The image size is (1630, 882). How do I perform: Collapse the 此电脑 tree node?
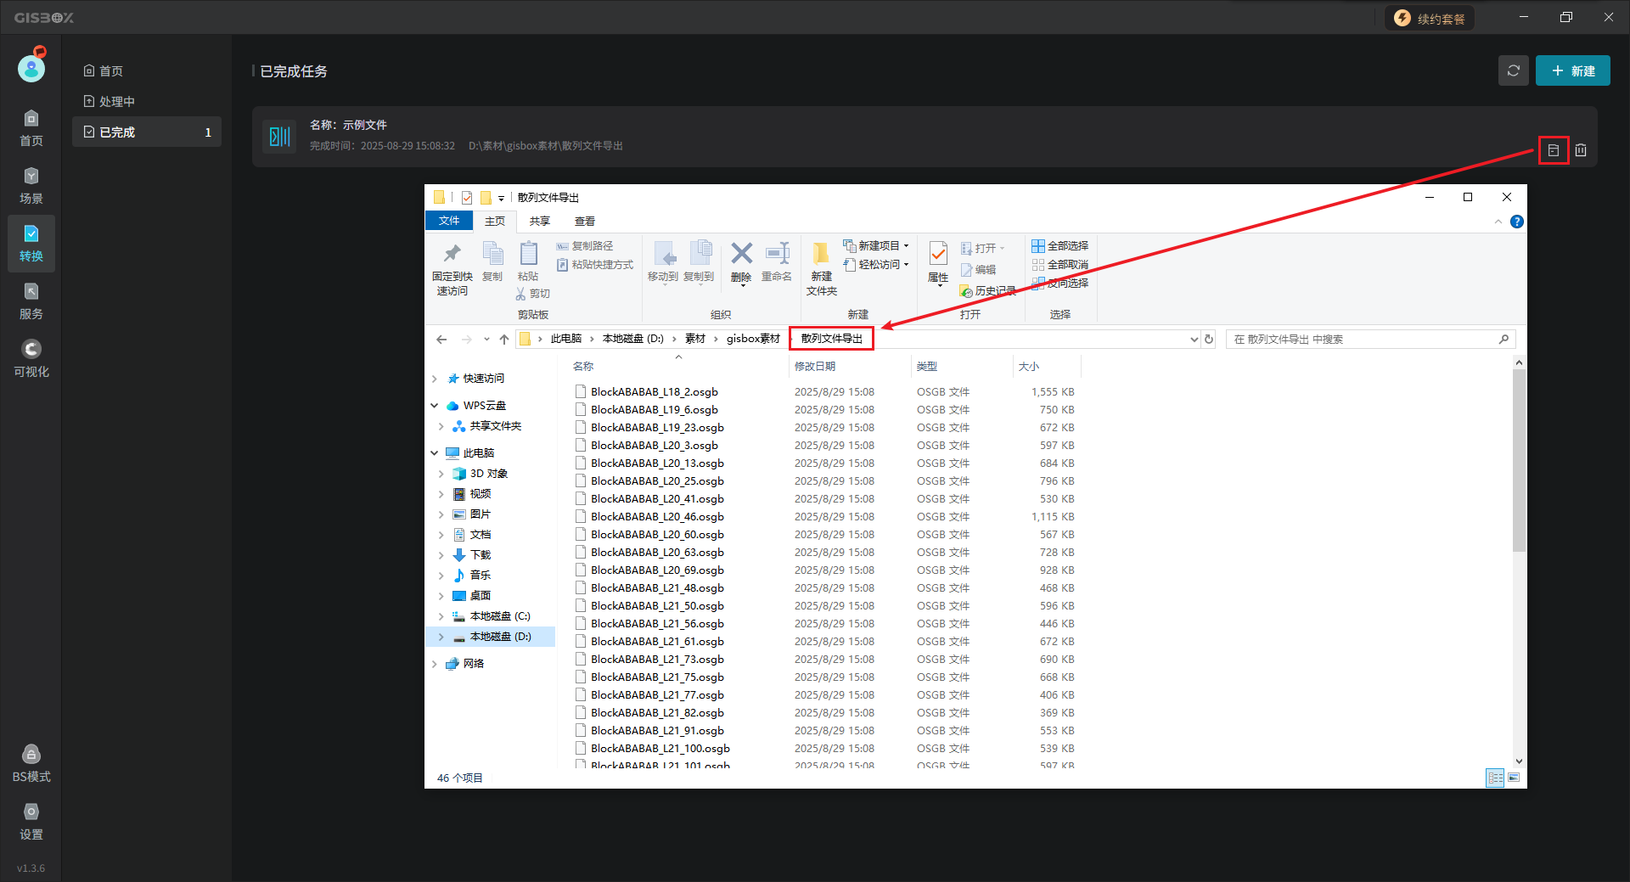435,453
